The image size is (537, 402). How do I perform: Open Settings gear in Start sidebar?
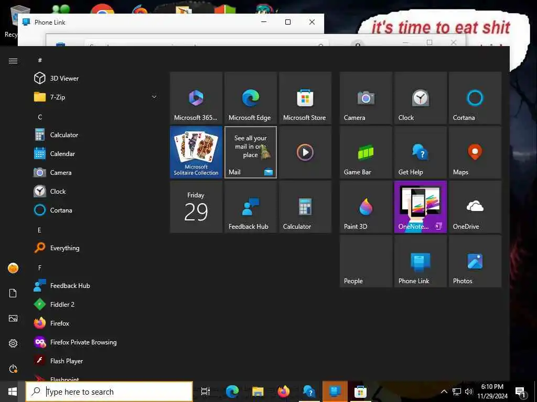pyautogui.click(x=13, y=343)
